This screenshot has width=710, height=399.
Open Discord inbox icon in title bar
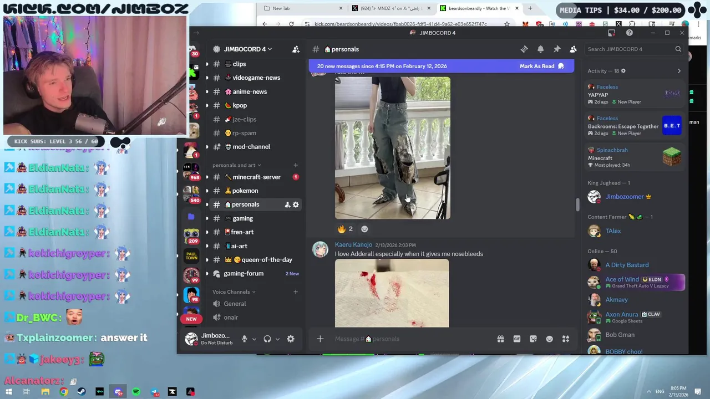pos(611,33)
